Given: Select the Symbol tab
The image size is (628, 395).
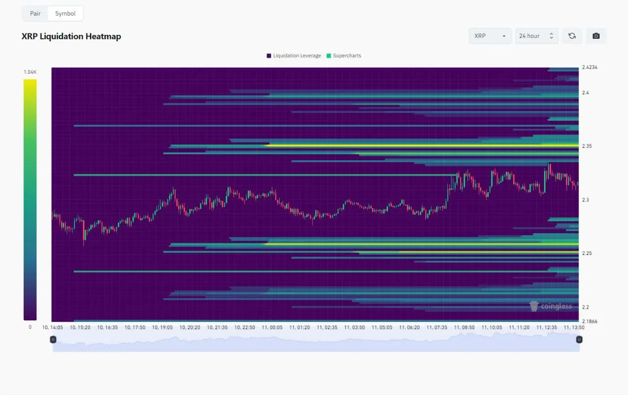Looking at the screenshot, I should click(65, 13).
